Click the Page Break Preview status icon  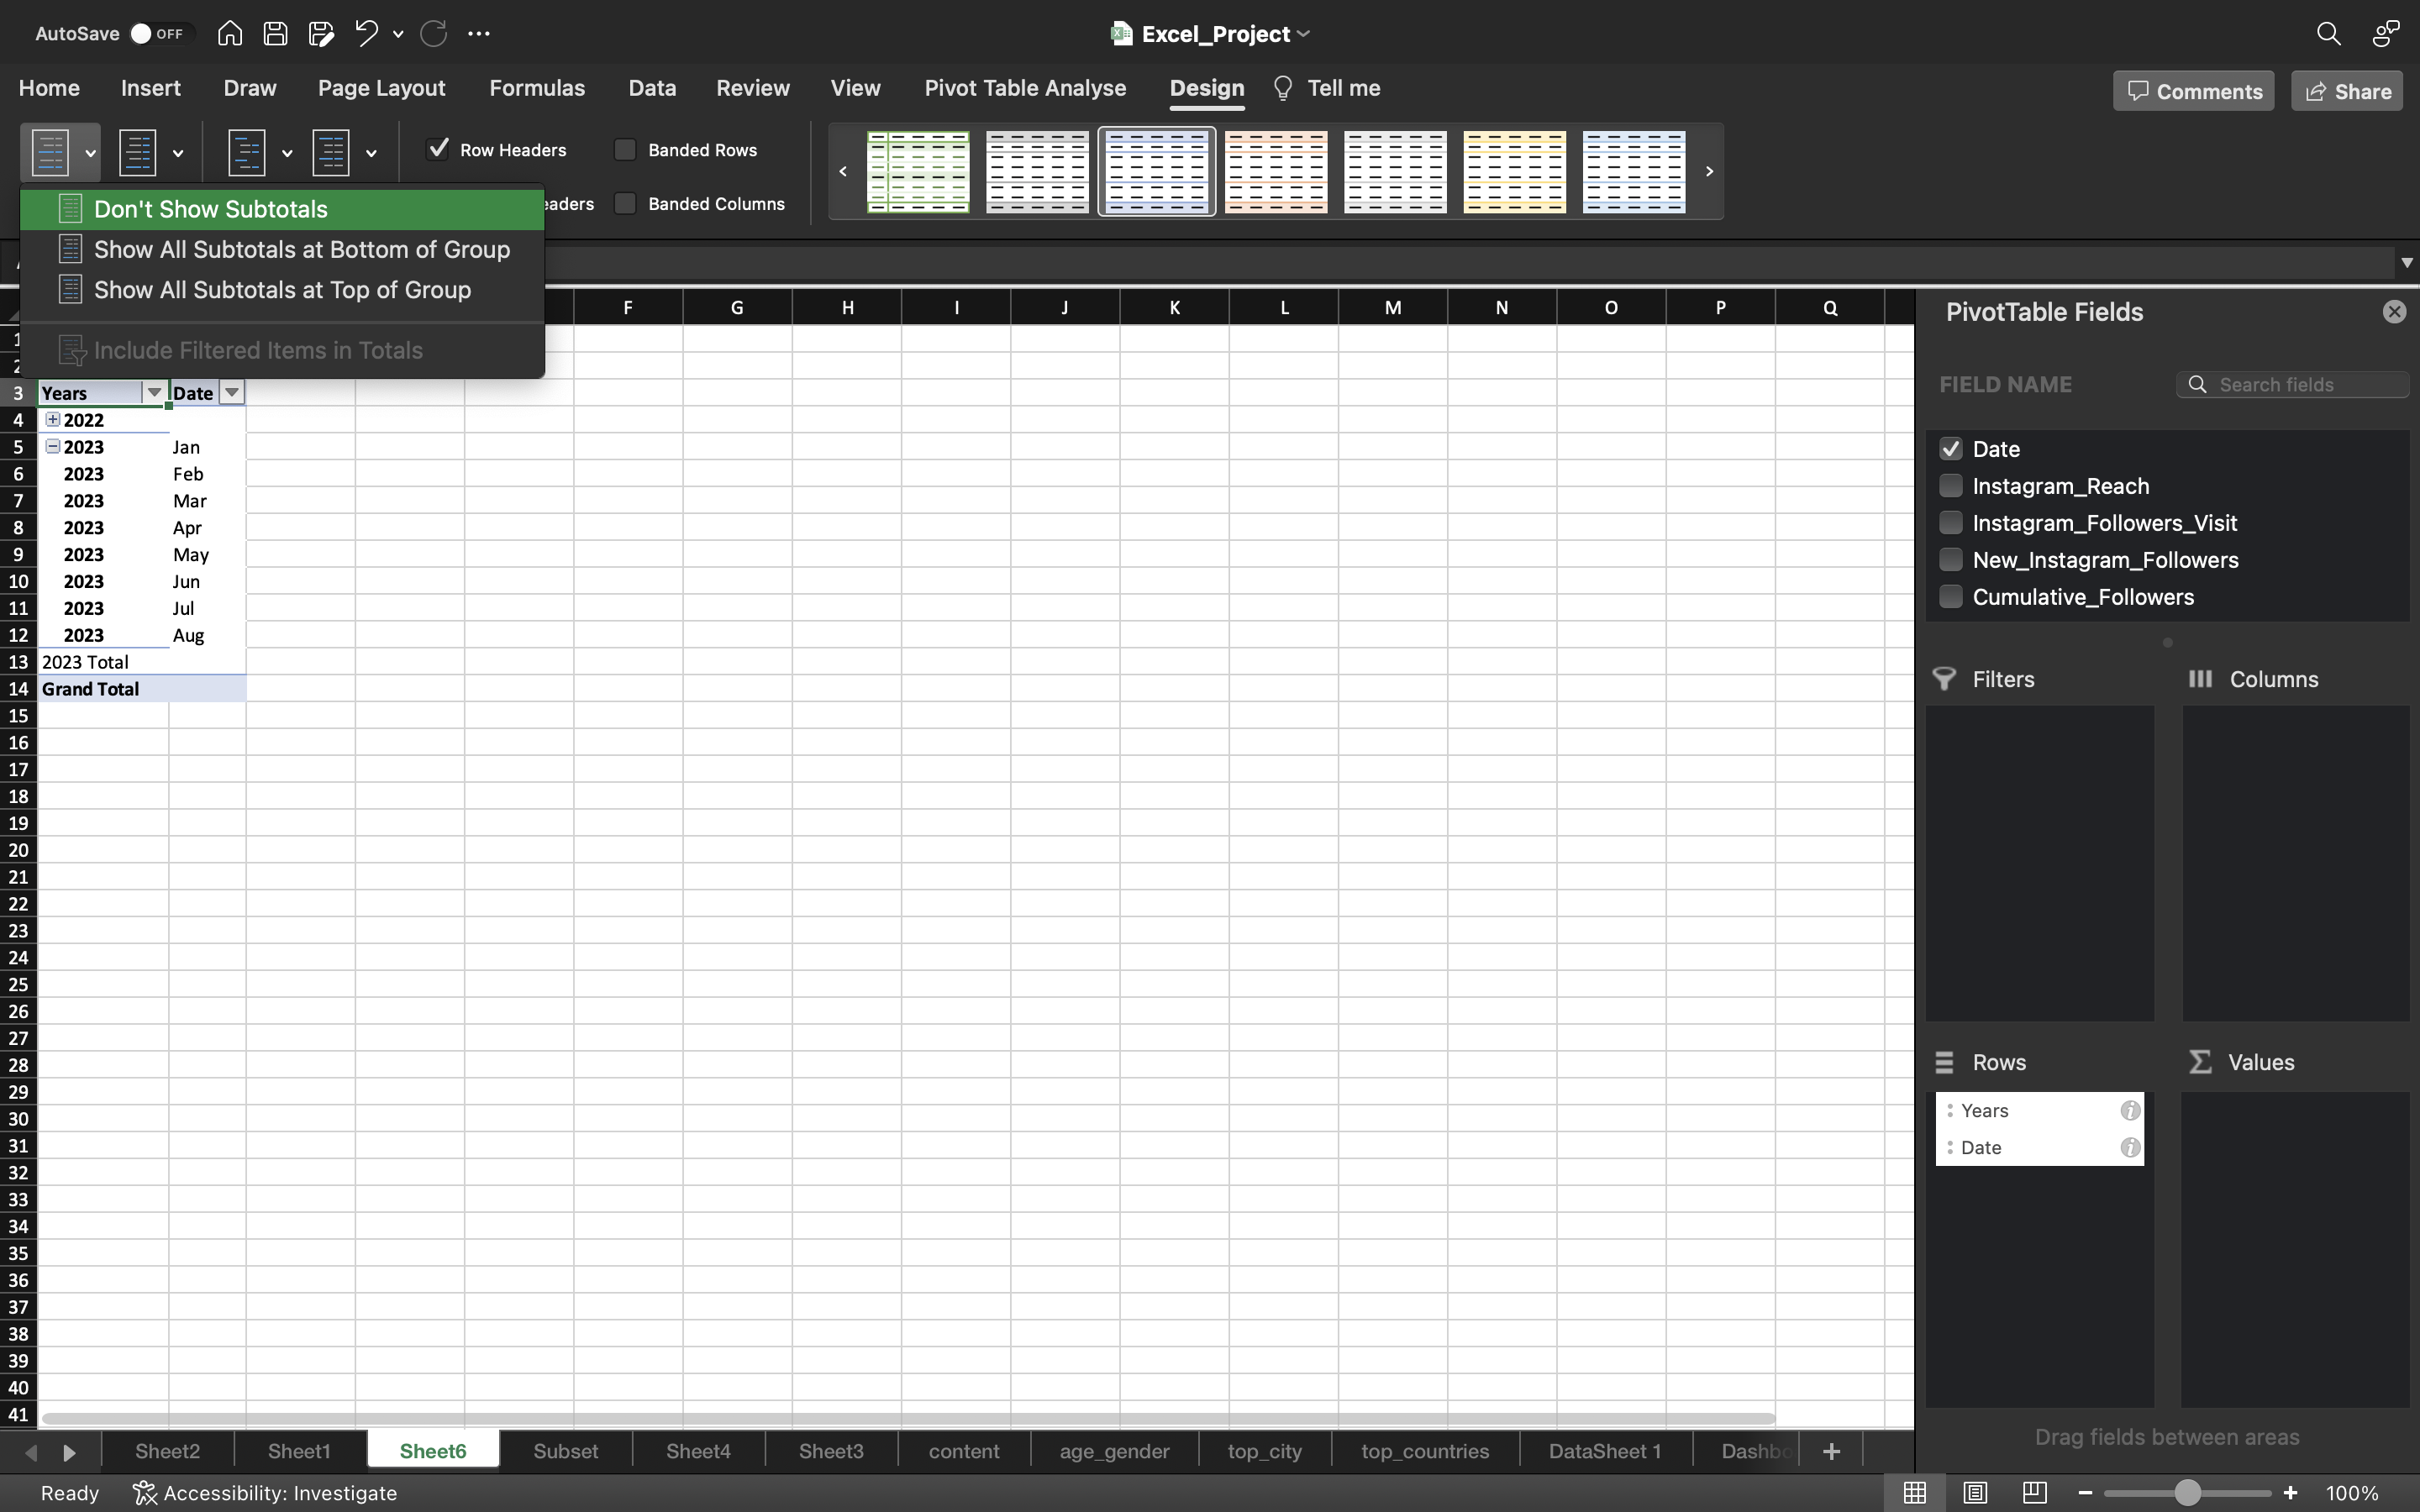click(x=2034, y=1492)
